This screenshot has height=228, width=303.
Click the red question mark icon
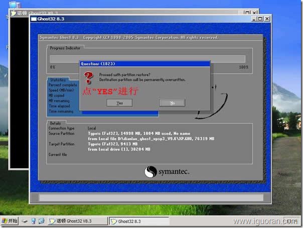click(89, 77)
